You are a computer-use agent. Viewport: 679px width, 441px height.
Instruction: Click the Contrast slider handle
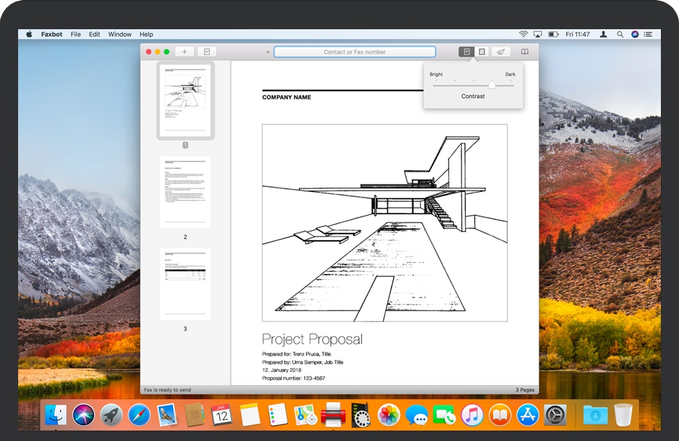click(492, 85)
